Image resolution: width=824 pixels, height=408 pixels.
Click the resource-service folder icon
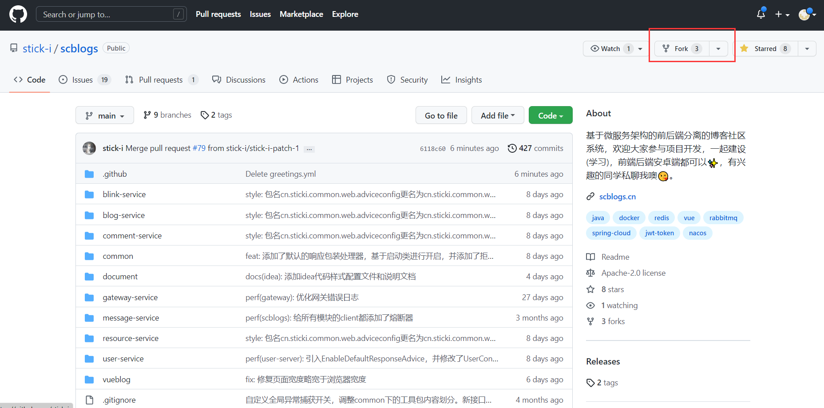(x=89, y=338)
